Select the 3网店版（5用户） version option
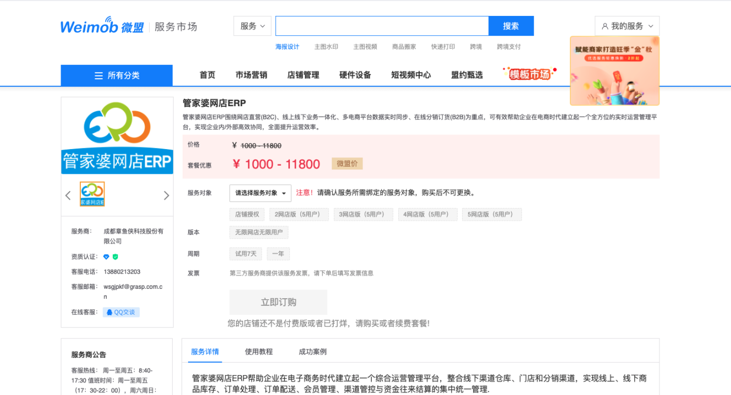This screenshot has width=731, height=395. 363,215
